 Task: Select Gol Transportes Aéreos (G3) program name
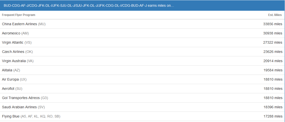[x=25, y=98]
